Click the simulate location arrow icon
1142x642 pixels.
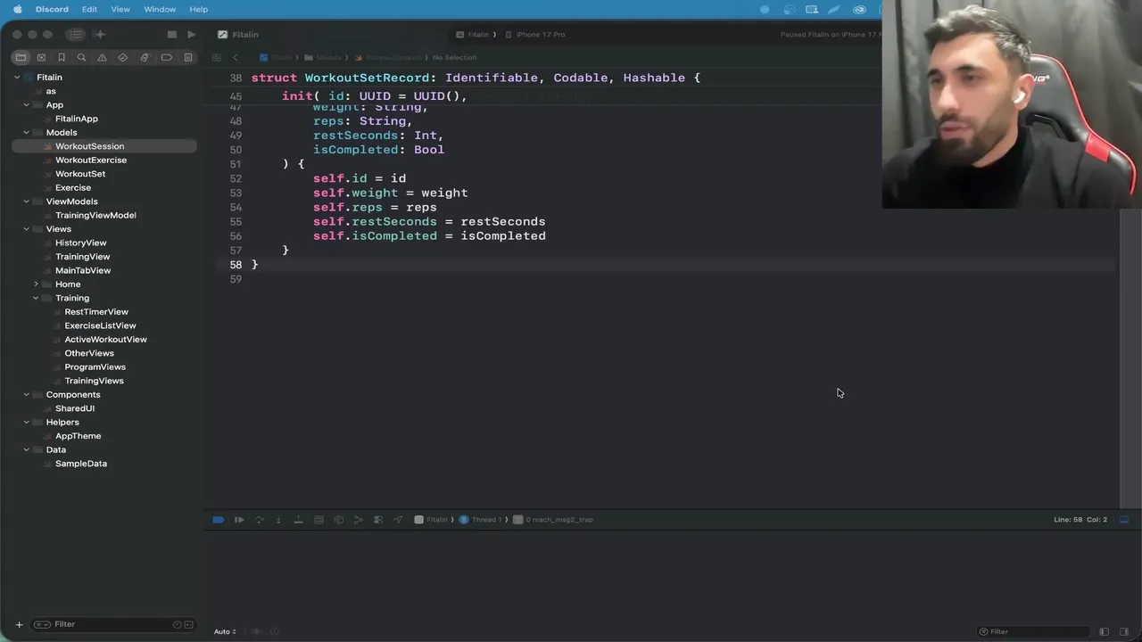pos(398,519)
